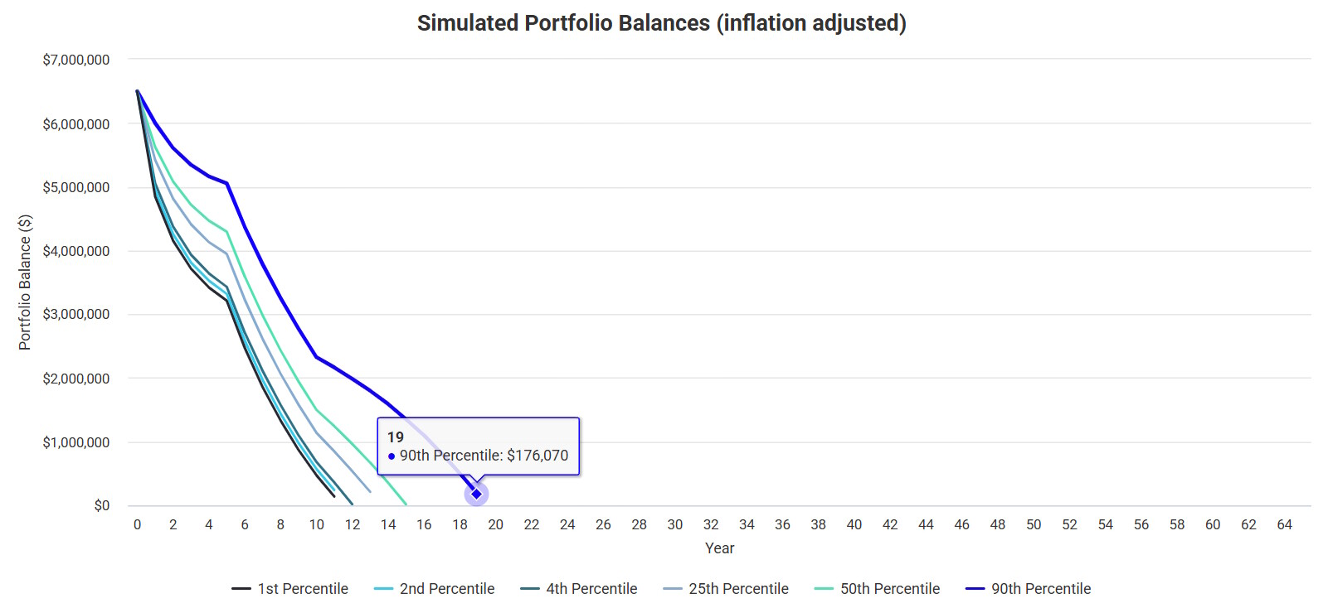
Task: Click the $7,000,000 y-axis label
Action: 76,60
